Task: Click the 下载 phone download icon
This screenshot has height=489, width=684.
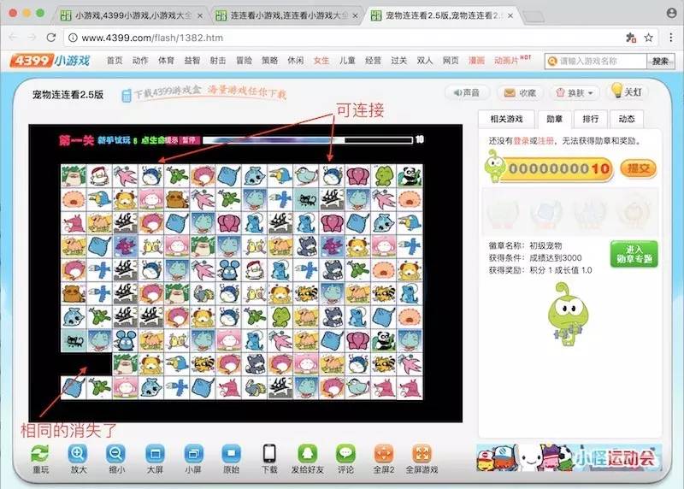Action: pyautogui.click(x=269, y=454)
